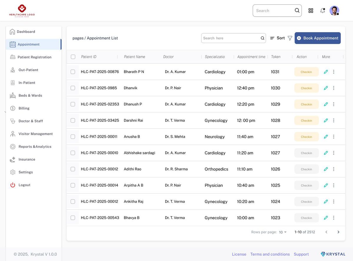The image size is (353, 261).
Task: Open the Sort options
Action: click(277, 38)
